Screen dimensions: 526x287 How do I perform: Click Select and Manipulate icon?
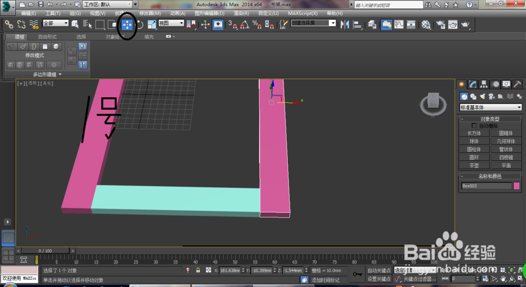point(205,25)
